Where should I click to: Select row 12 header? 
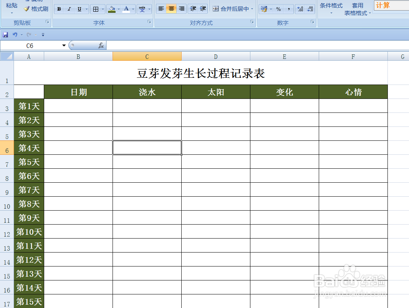pyautogui.click(x=7, y=232)
